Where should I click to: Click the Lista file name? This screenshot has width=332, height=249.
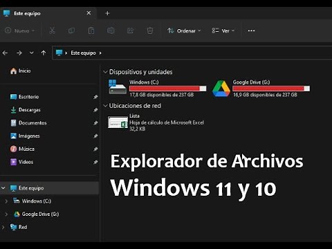[134, 116]
